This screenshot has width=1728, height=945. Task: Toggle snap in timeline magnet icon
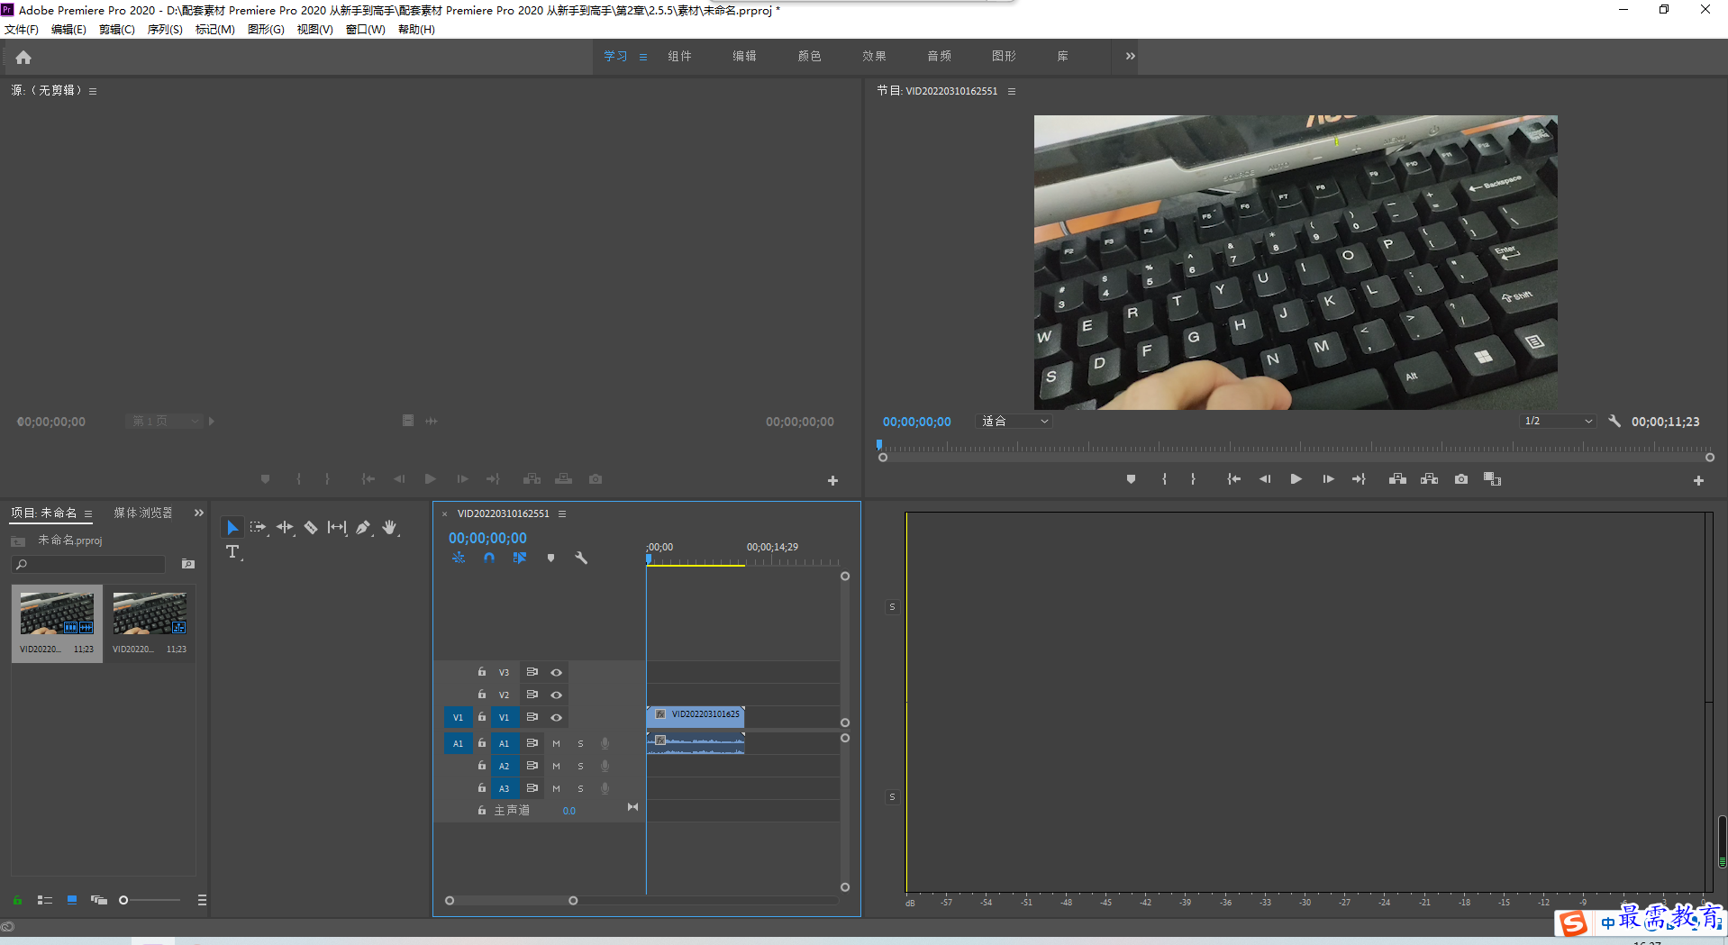pyautogui.click(x=489, y=558)
